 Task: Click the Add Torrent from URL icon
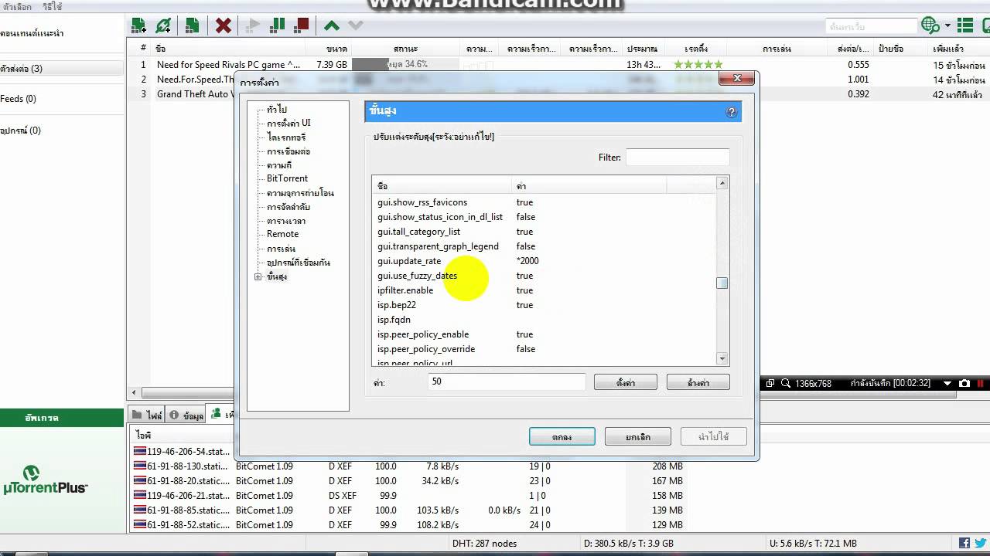point(163,26)
